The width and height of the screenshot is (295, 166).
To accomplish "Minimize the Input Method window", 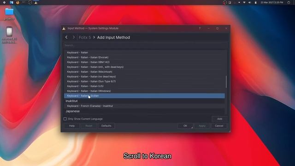I will pyautogui.click(x=208, y=28).
